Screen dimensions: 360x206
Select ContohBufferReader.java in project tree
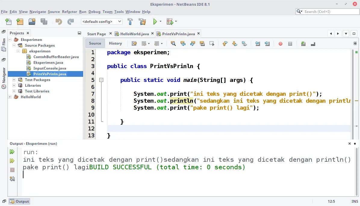[56, 57]
